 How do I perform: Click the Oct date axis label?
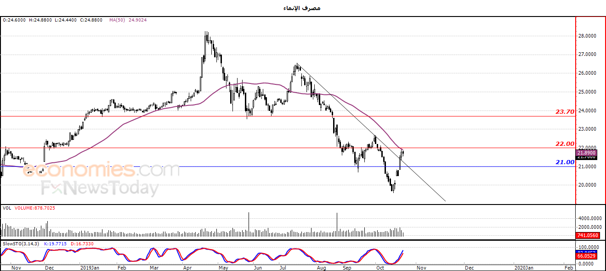click(380, 267)
